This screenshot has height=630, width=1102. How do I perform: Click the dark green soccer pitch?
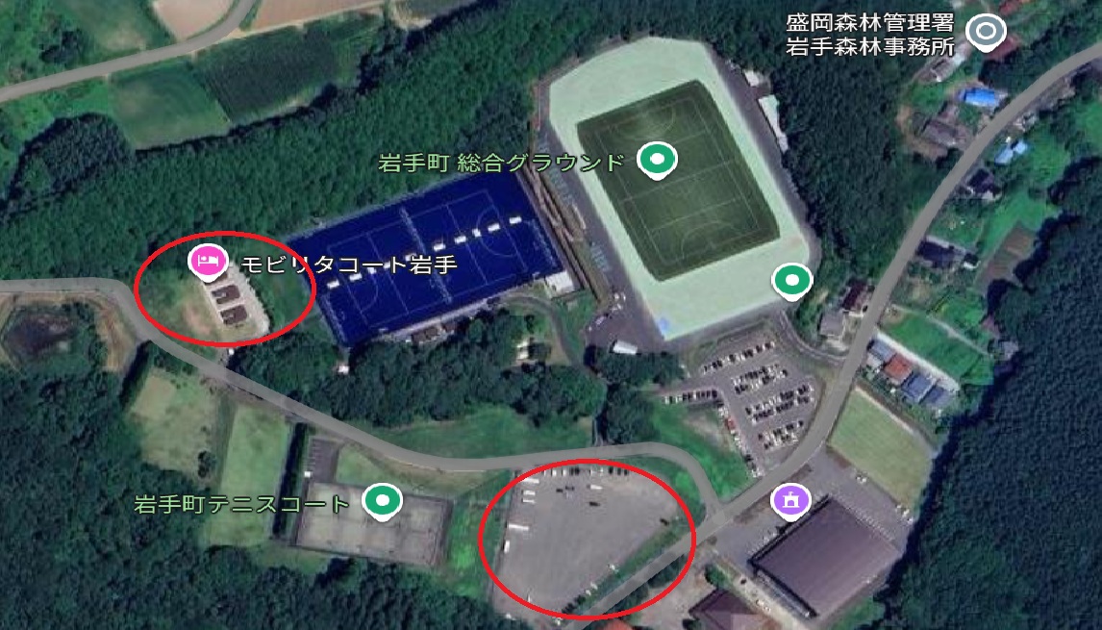678,181
